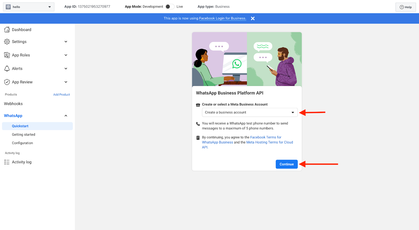Click the Products section heading
This screenshot has height=230, width=419.
11,94
